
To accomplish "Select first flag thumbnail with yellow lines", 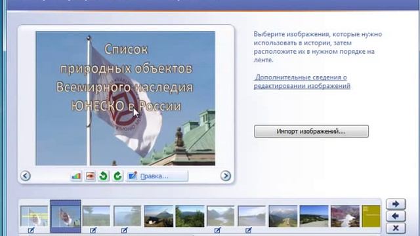I will 34,216.
